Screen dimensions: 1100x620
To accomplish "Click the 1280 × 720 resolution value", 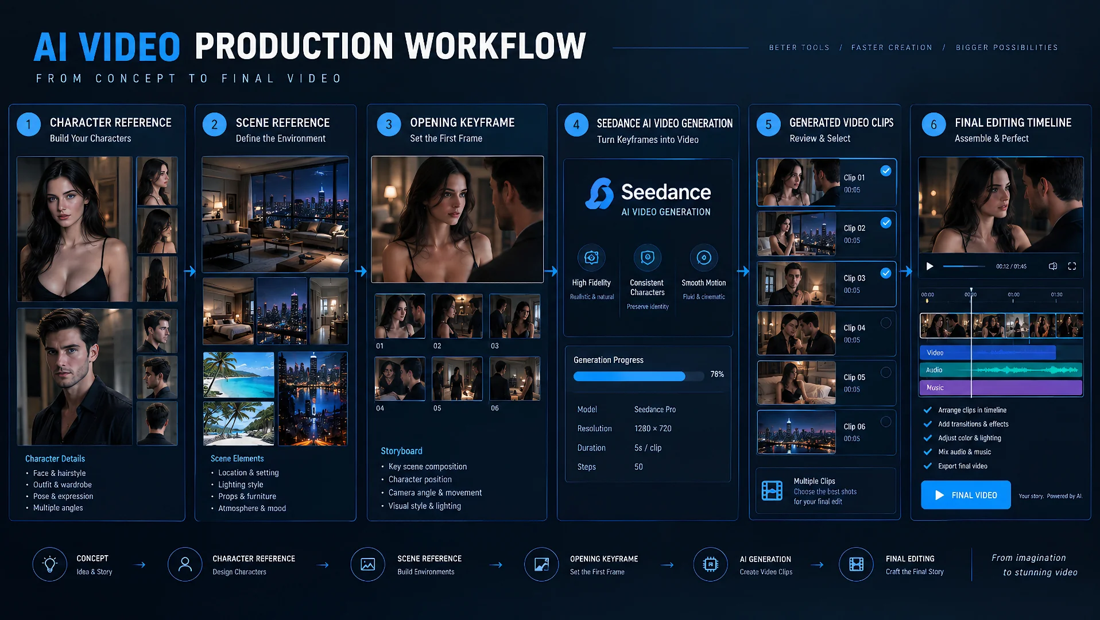I will point(653,428).
